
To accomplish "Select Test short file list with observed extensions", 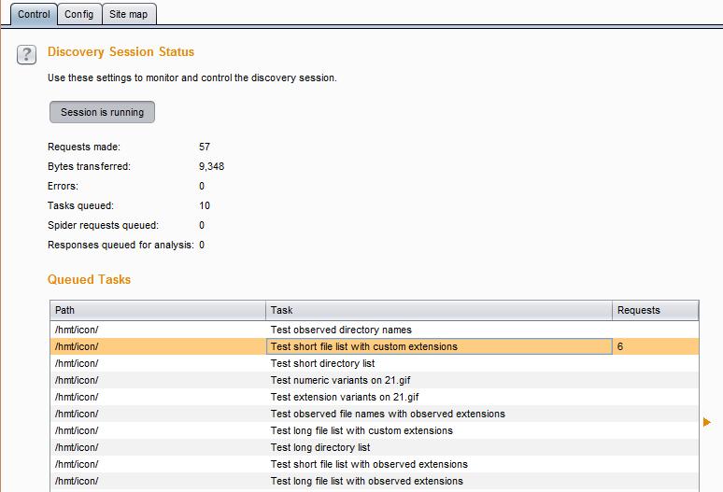I will tap(369, 464).
